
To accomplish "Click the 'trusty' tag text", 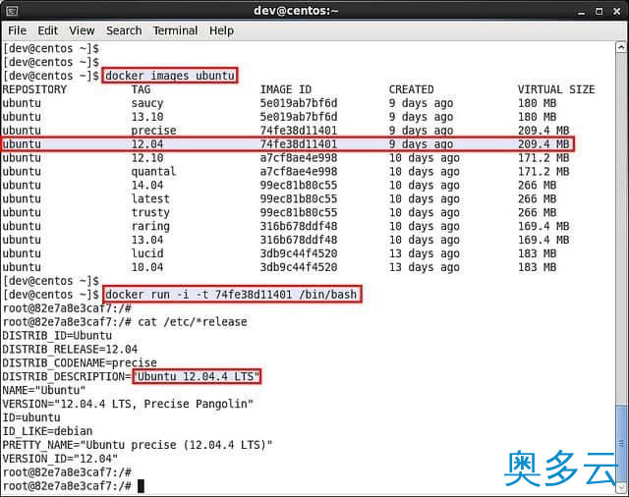I will tap(150, 213).
